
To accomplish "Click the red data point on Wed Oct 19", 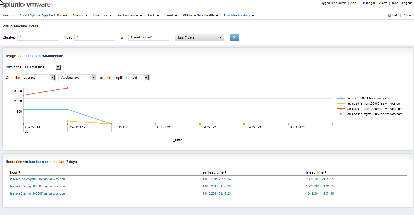I will coord(67,88).
